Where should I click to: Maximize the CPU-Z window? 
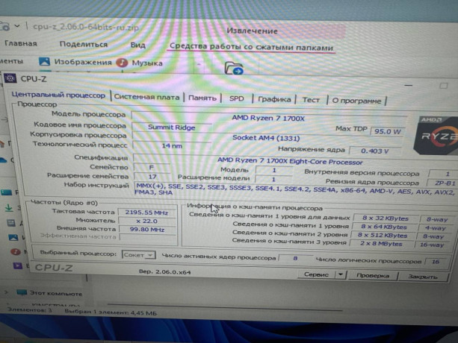point(444,86)
